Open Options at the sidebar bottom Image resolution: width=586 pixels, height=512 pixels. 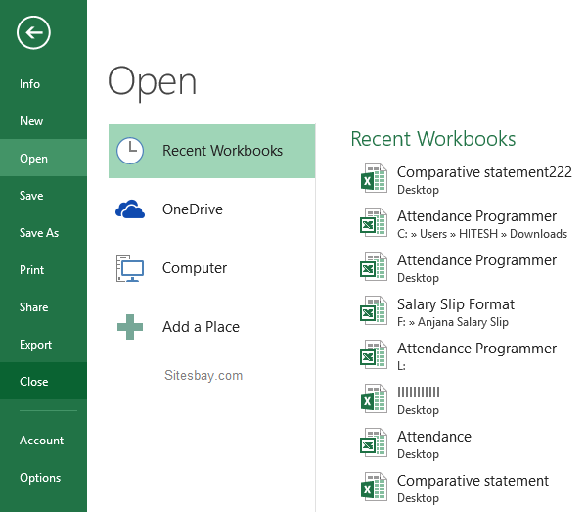pyautogui.click(x=43, y=477)
